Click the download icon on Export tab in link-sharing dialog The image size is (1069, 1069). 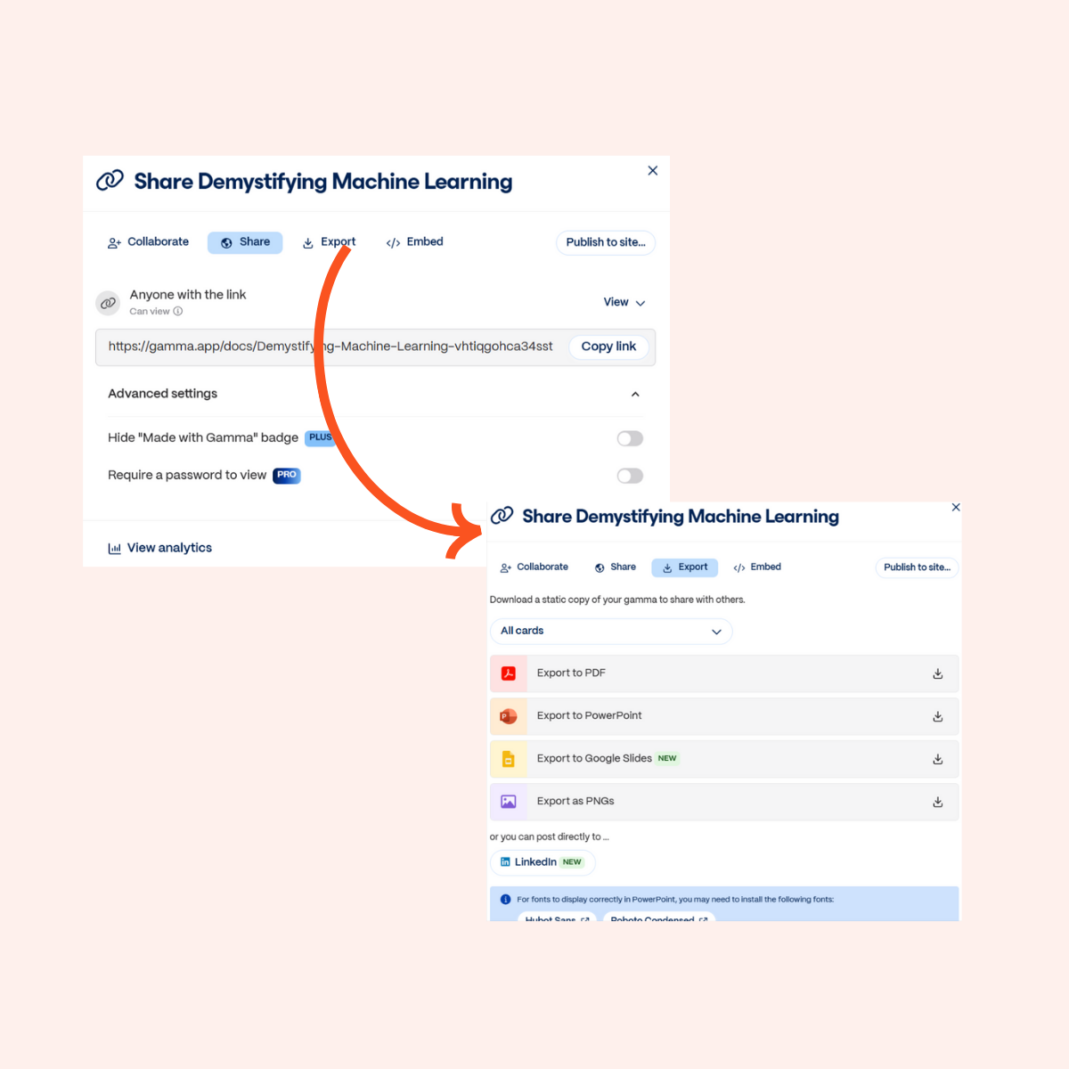pos(308,243)
